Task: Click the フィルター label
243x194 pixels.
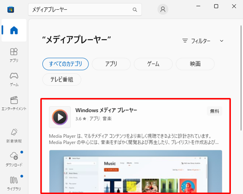Action: [201, 41]
